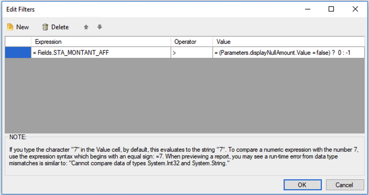The height and width of the screenshot is (195, 369).
Task: Click the New toolbar label
Action: [23, 27]
